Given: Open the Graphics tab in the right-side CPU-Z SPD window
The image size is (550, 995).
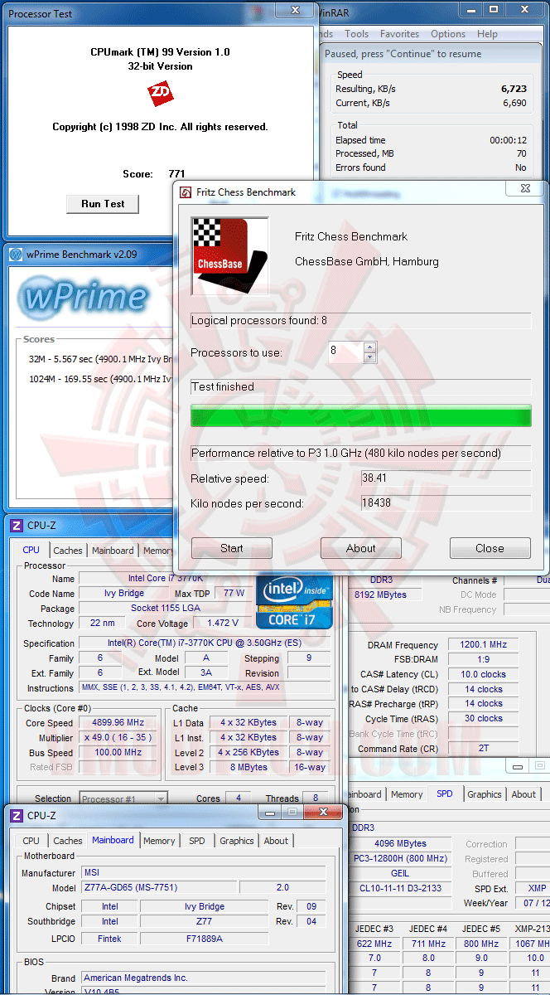Looking at the screenshot, I should tap(485, 794).
